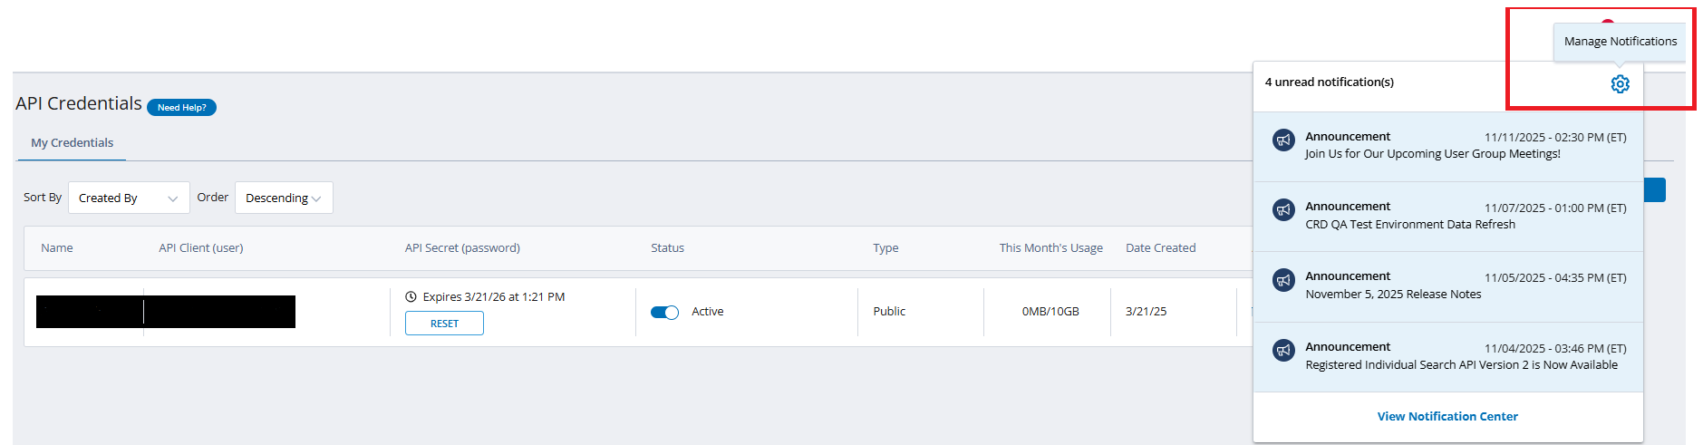The height and width of the screenshot is (445, 1703).
Task: Click the Date Created column header
Action: (1160, 248)
